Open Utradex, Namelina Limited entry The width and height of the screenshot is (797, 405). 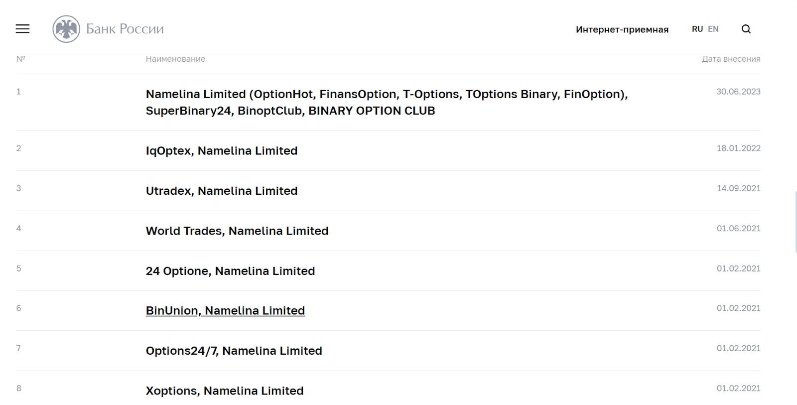point(222,191)
